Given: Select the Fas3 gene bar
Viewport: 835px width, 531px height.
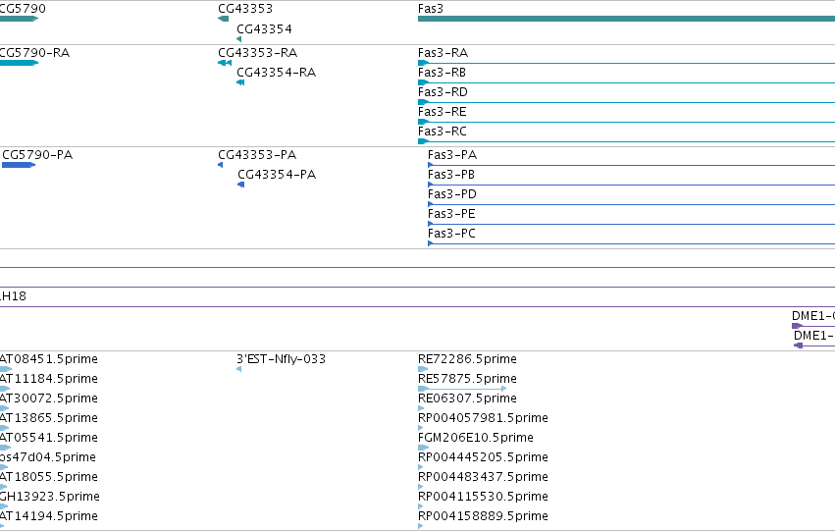Looking at the screenshot, I should click(626, 19).
